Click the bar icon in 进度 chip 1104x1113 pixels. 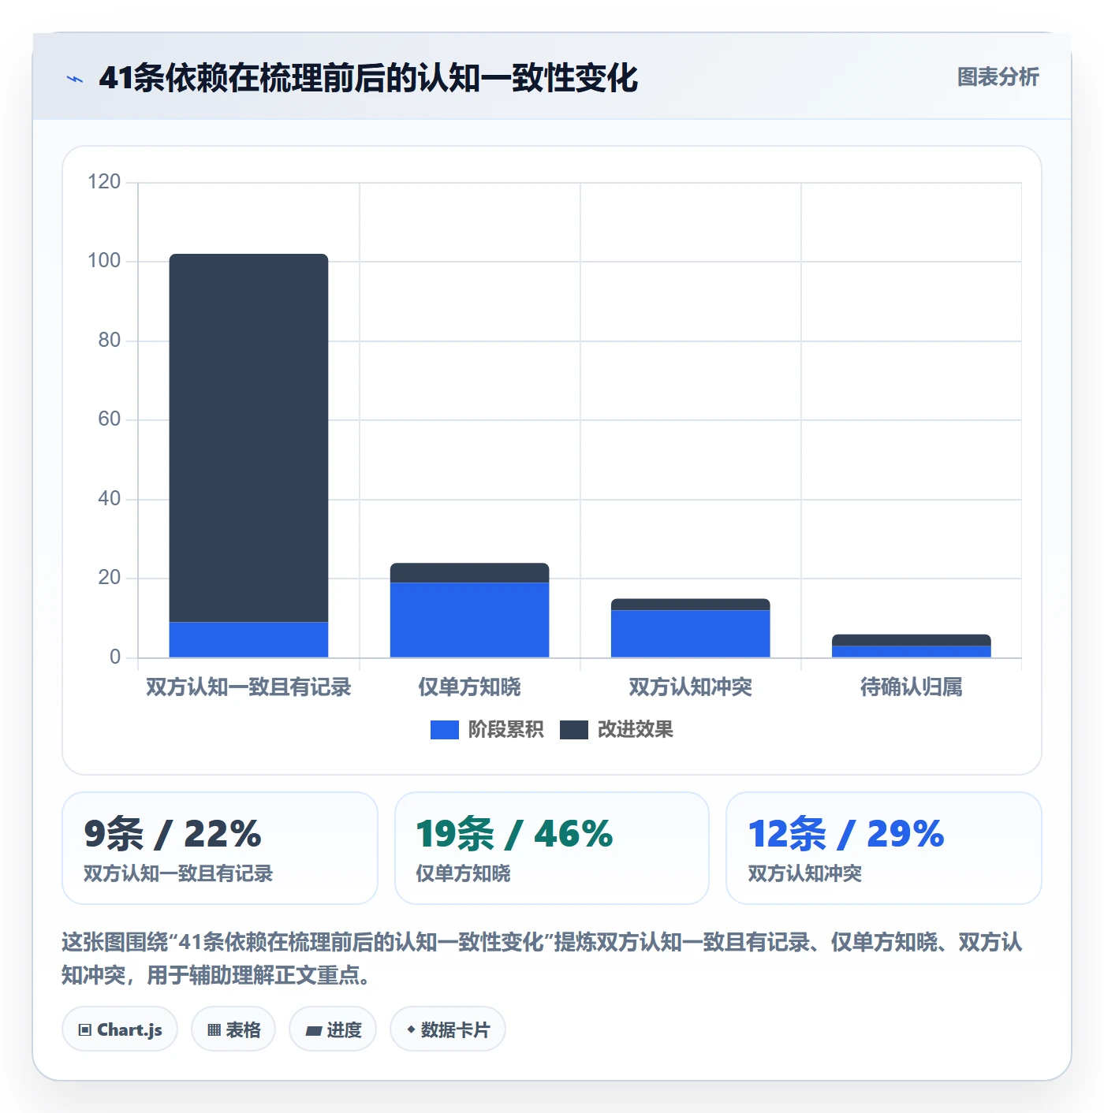pyautogui.click(x=313, y=1031)
